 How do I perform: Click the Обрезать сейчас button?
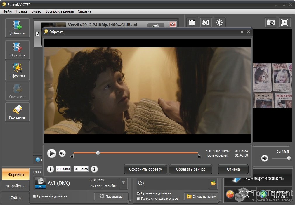191,169
